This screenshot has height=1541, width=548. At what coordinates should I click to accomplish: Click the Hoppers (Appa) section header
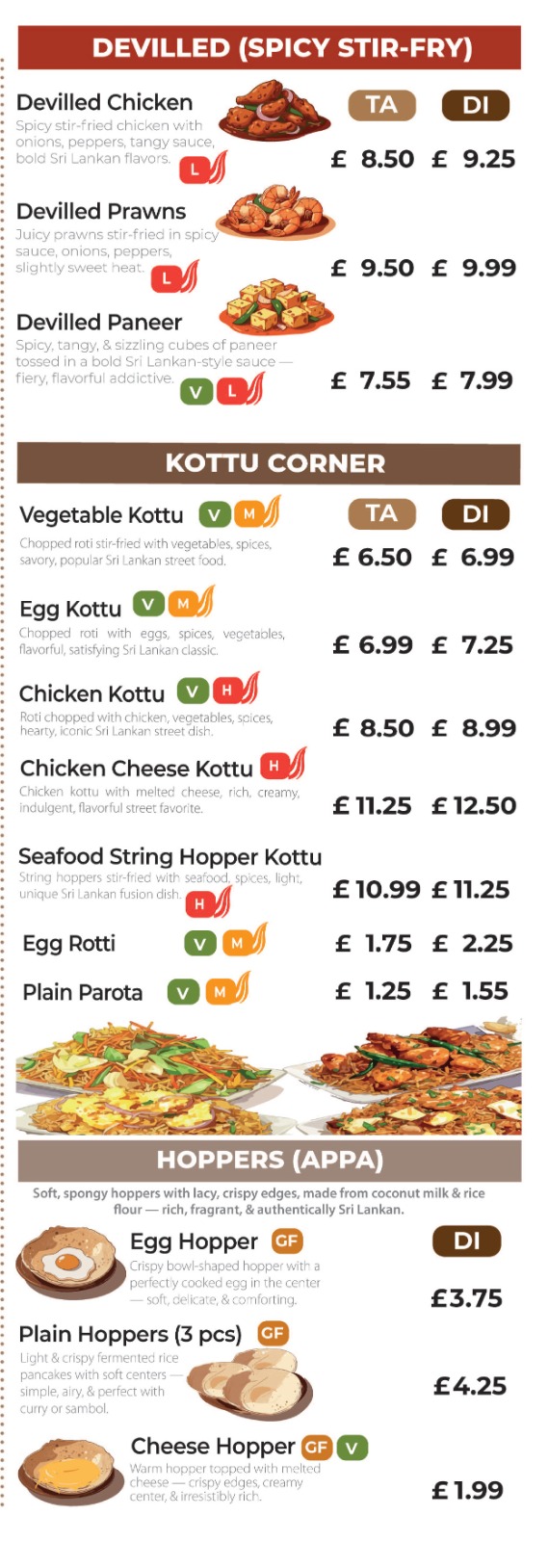coord(270,1160)
